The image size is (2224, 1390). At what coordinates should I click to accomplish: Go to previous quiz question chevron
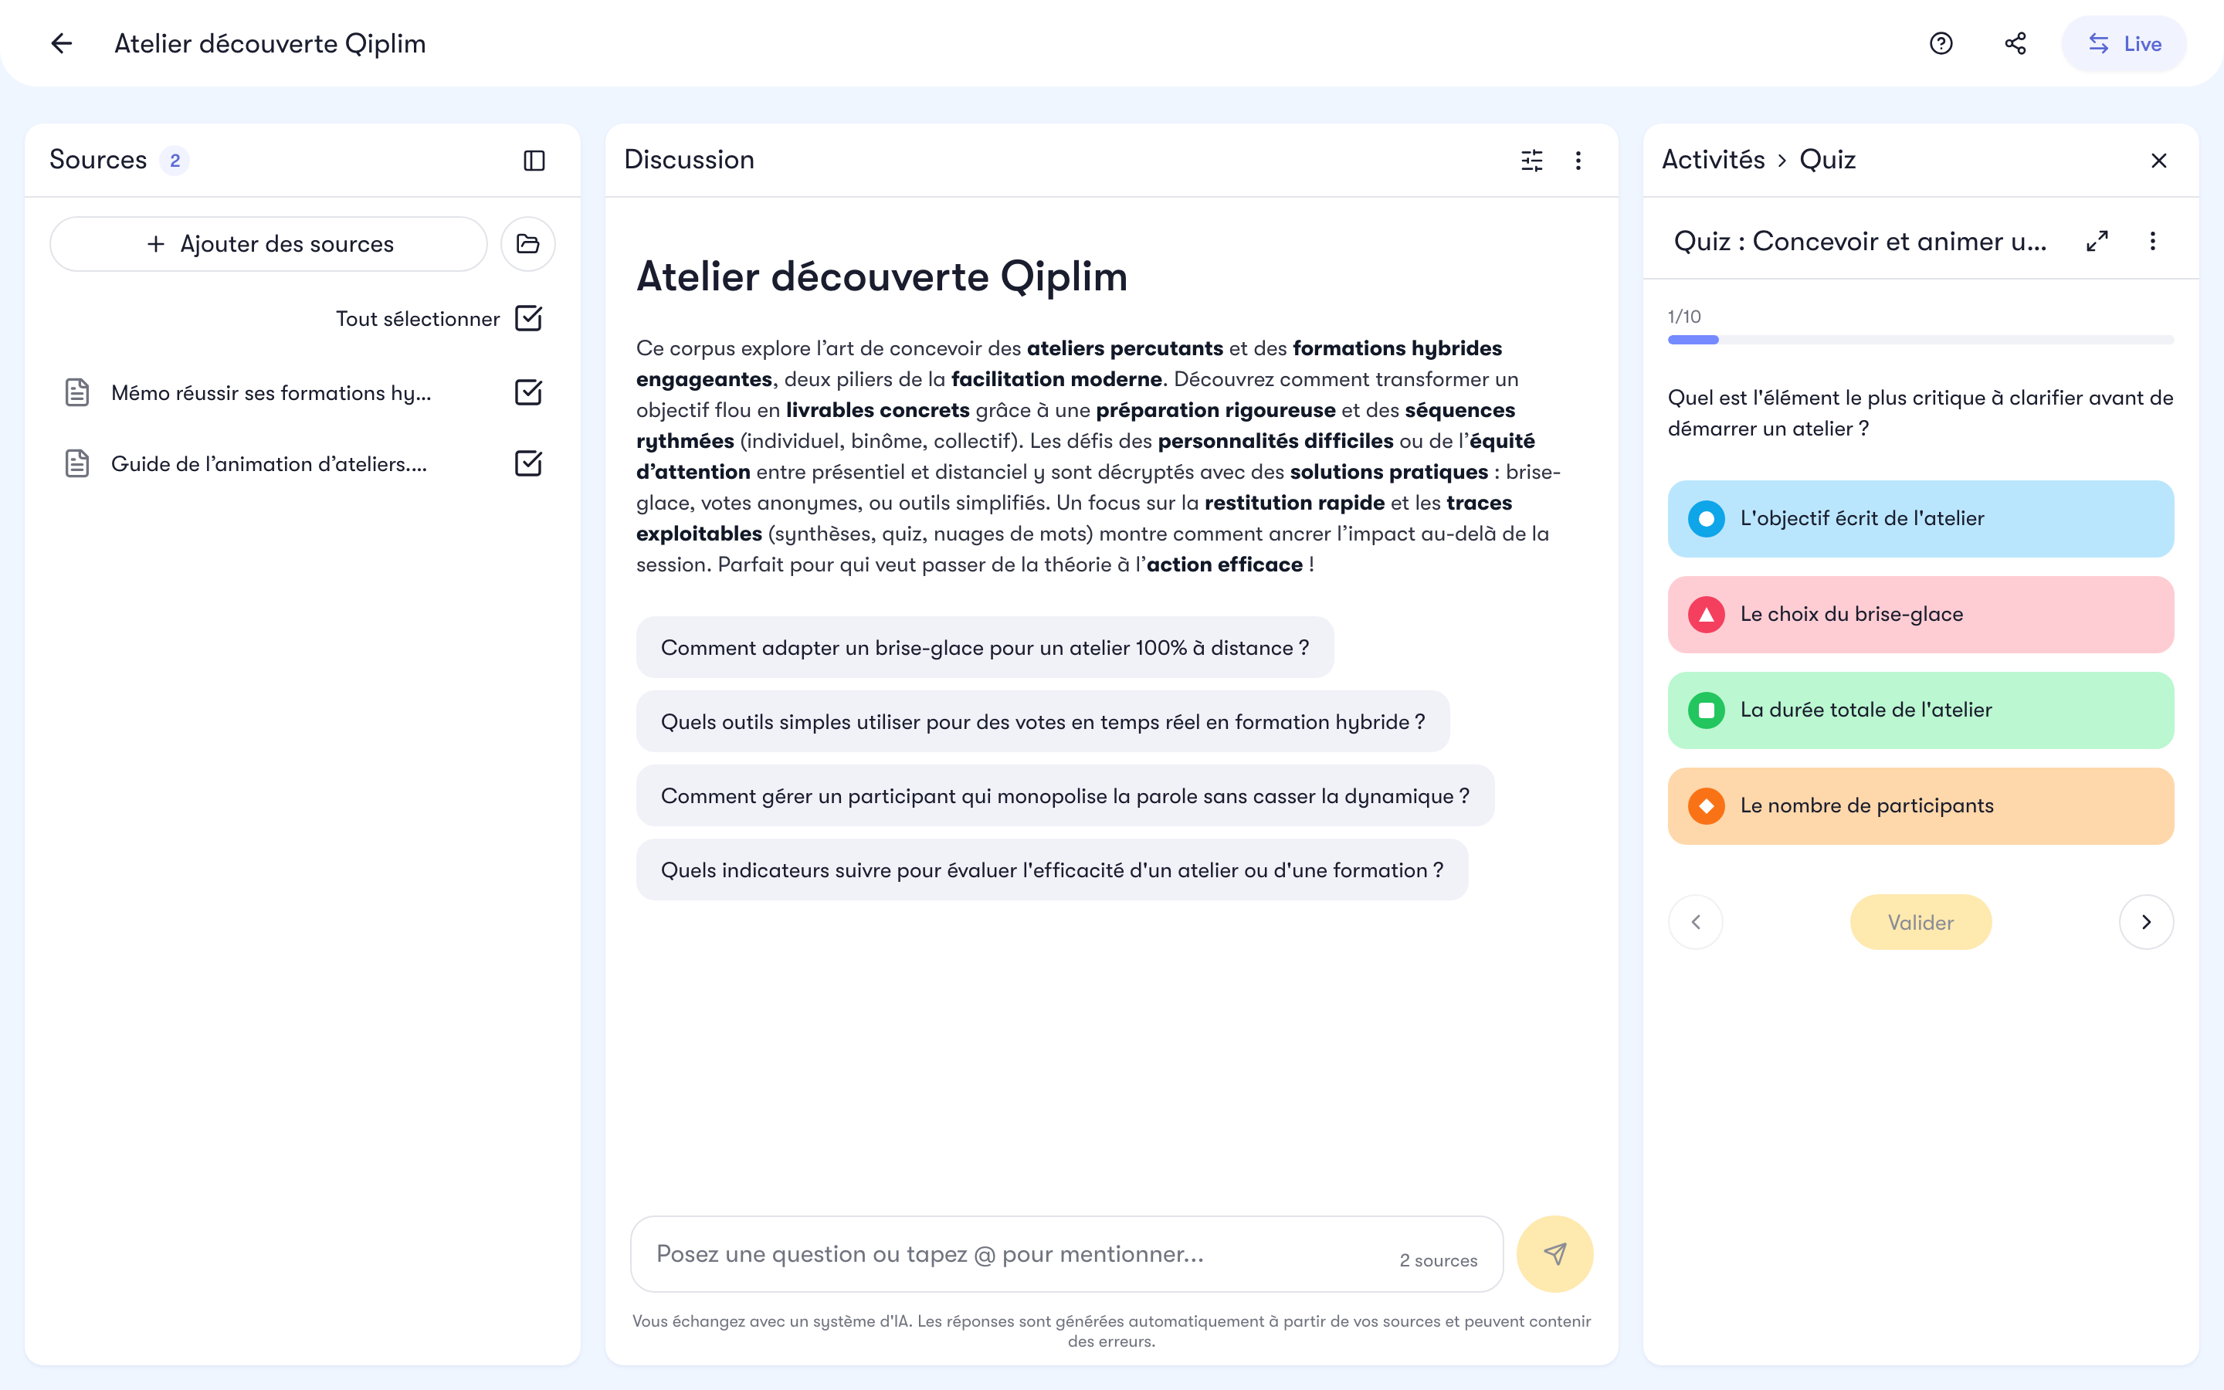pos(1696,922)
